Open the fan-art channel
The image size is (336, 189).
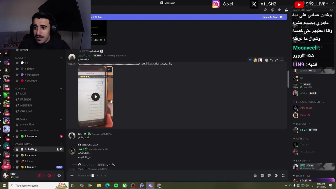[39, 167]
